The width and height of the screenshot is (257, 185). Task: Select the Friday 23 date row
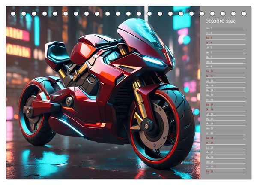[226, 133]
